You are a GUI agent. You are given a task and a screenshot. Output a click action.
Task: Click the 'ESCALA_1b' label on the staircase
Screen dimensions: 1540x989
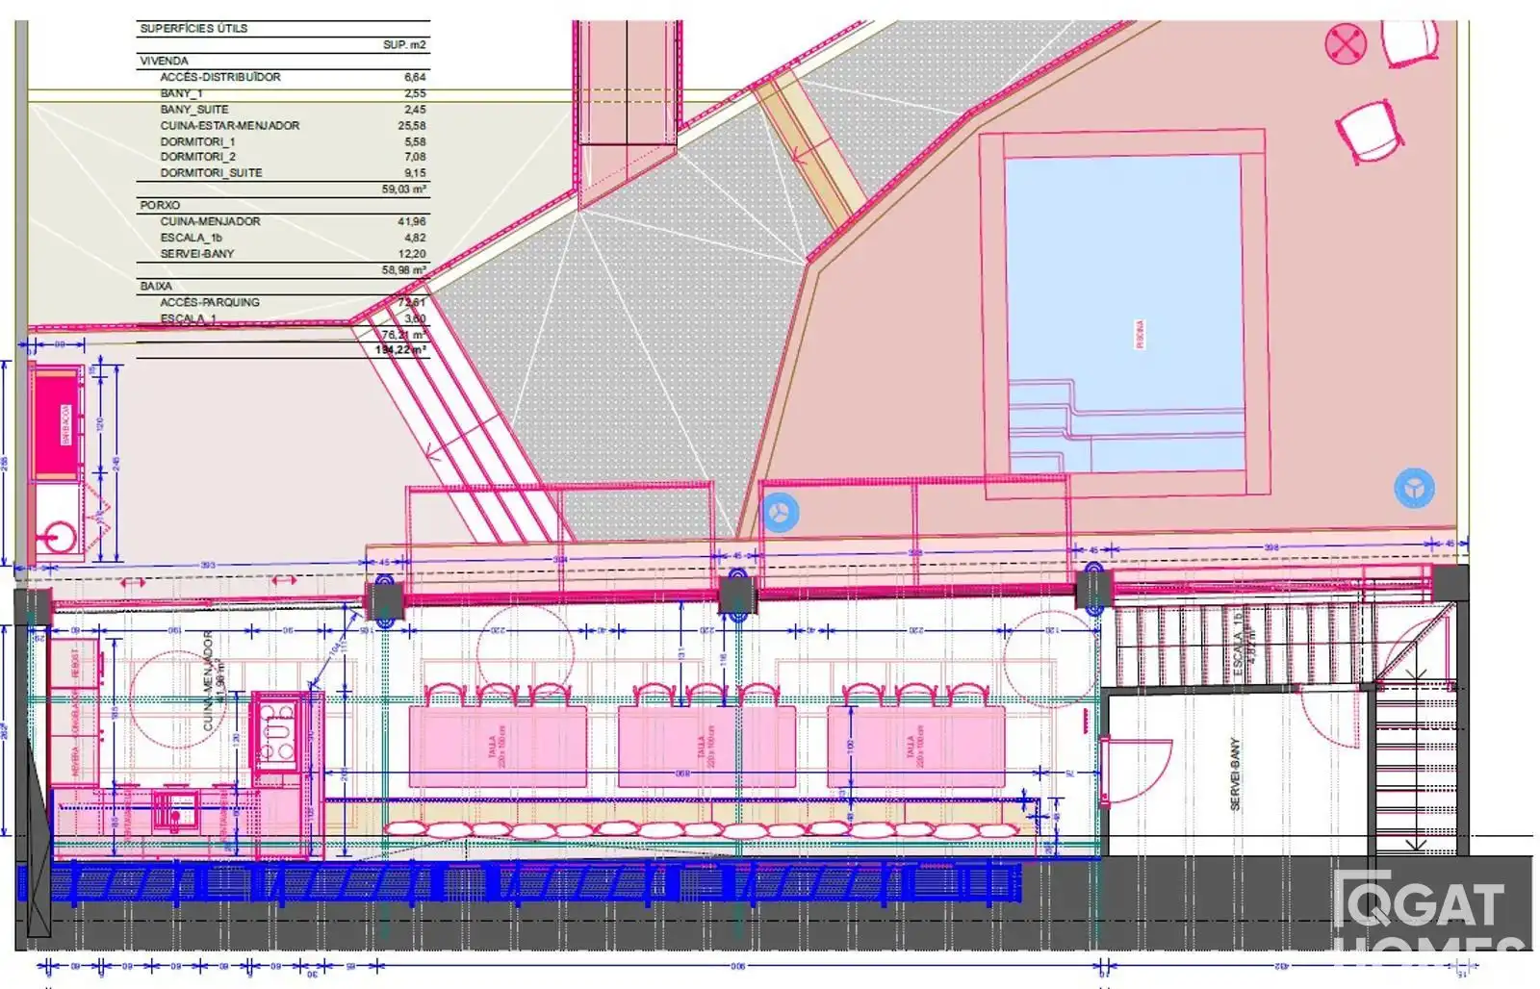coord(1238,643)
